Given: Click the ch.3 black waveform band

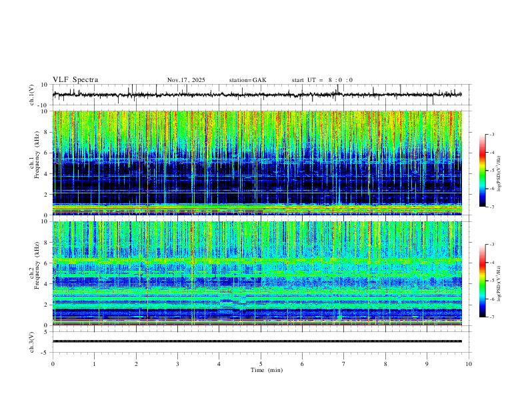Looking at the screenshot, I should 257,341.
